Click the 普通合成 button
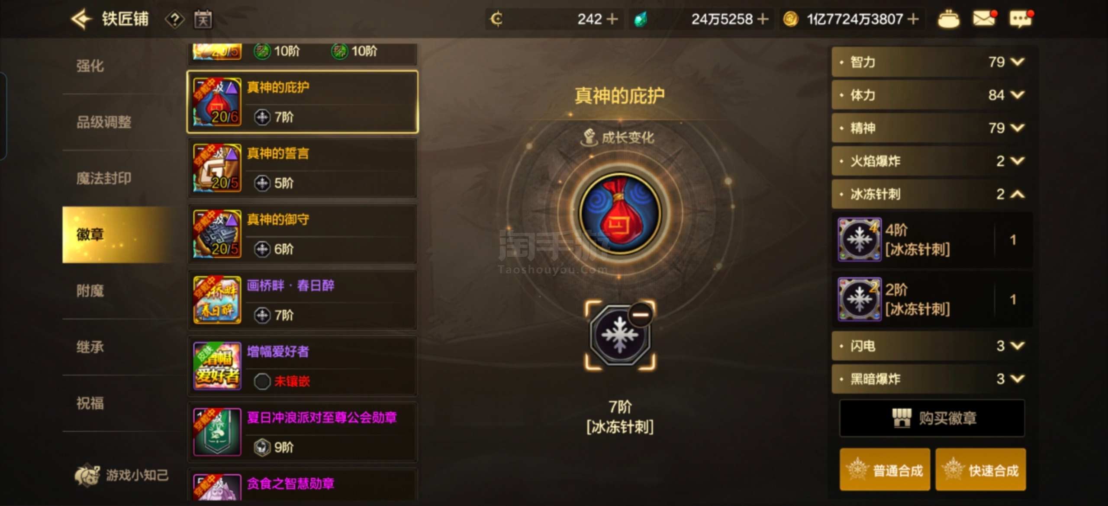Image resolution: width=1108 pixels, height=506 pixels. pyautogui.click(x=885, y=470)
